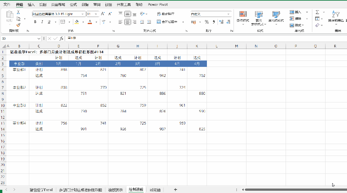Toggle center horizontal alignment
The width and height of the screenshot is (347, 193).
coord(128,22)
